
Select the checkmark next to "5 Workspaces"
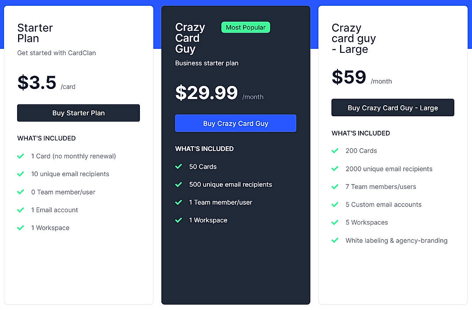pyautogui.click(x=335, y=222)
